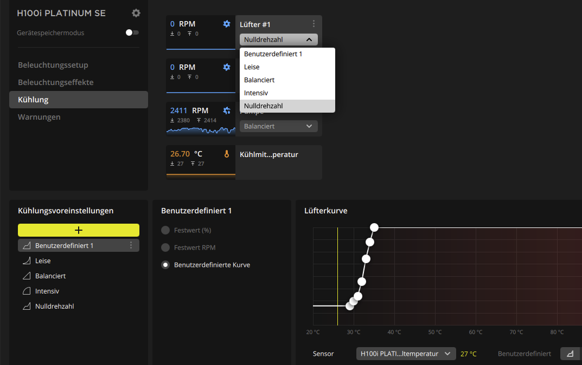Open Beleuchtungssetup section
This screenshot has height=365, width=582.
53,65
